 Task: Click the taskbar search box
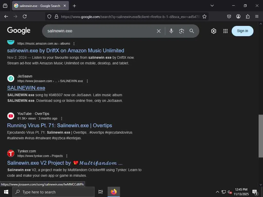(x=53, y=192)
